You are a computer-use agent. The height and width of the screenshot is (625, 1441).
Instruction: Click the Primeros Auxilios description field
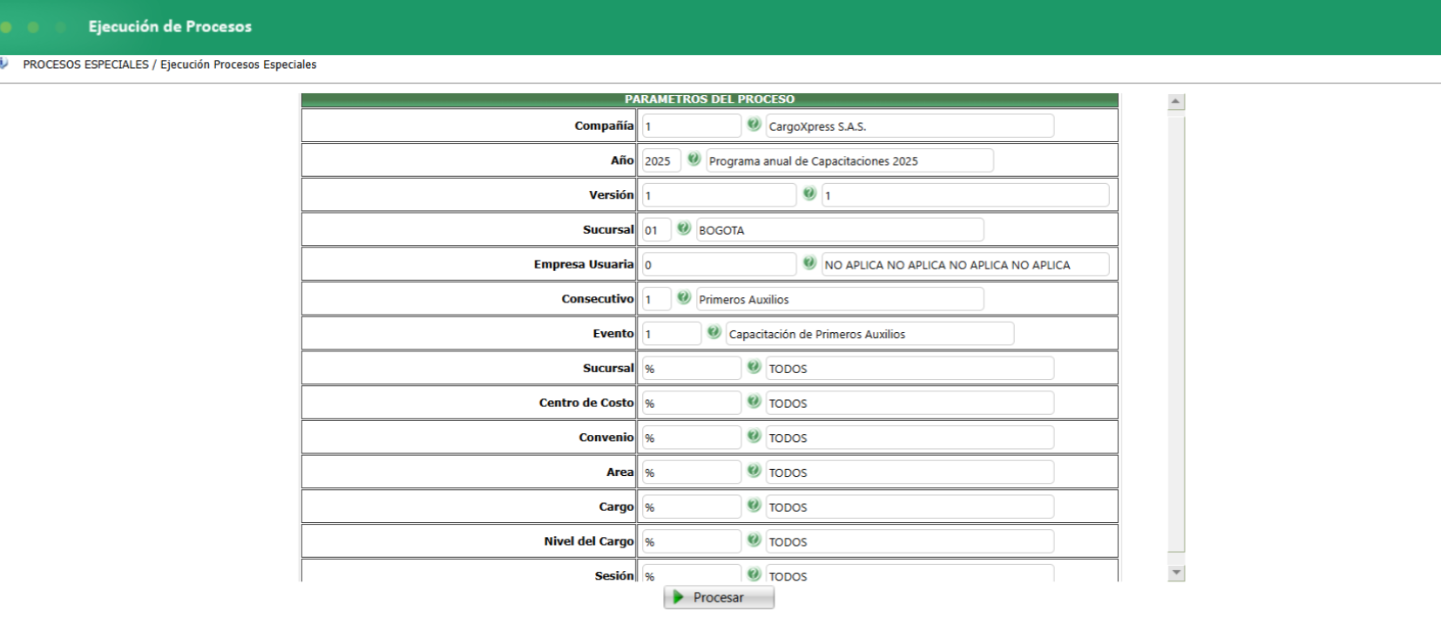point(840,299)
